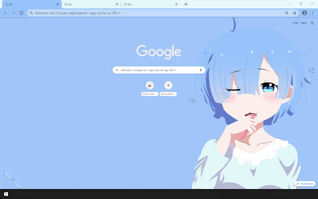Open the Google apps grid

pyautogui.click(x=312, y=23)
